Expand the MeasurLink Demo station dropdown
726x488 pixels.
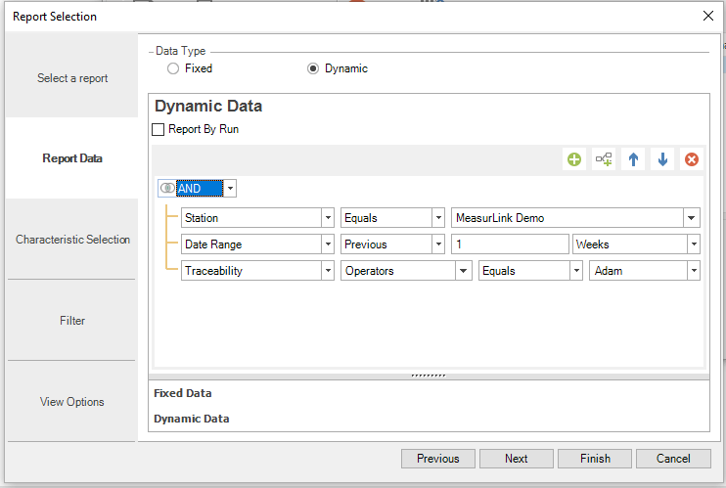692,218
